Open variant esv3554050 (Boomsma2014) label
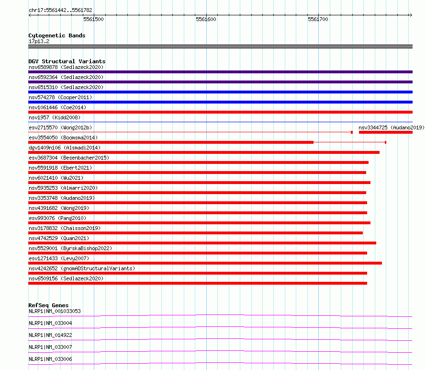The width and height of the screenshot is (426, 370). [x=63, y=138]
